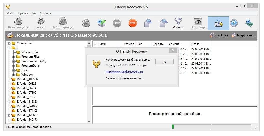
Task: Click the tree panel scroll down arrow
Action: pos(89,121)
